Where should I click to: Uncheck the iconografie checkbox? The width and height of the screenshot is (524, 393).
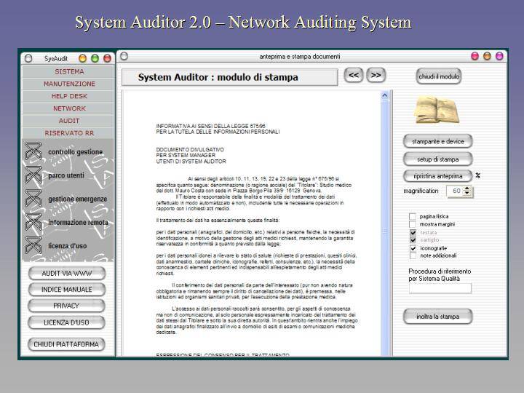(x=413, y=248)
